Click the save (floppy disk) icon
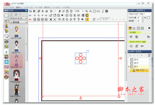Viewport: 155px width, 105px height. (34, 11)
